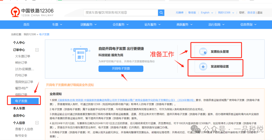This screenshot has width=272, height=140.
Task: Click the 退出 logout link
Action: 260,13
